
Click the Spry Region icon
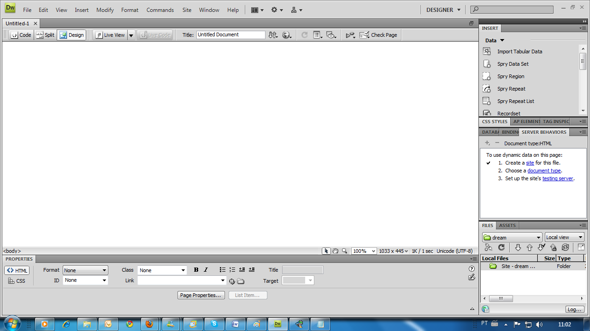[487, 76]
